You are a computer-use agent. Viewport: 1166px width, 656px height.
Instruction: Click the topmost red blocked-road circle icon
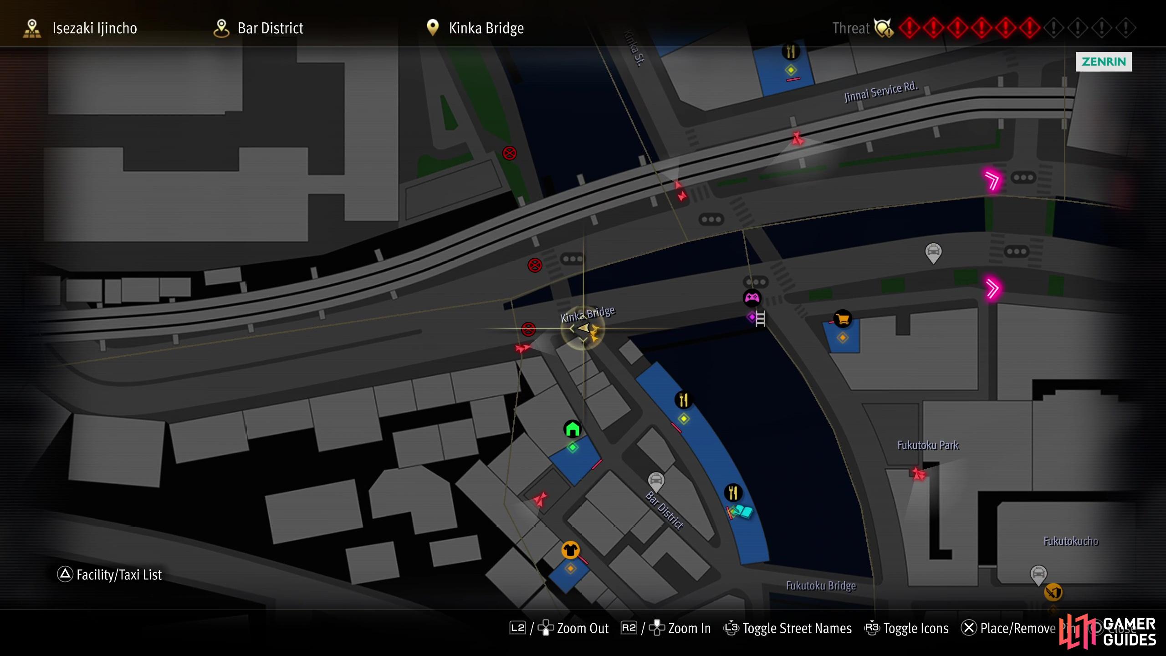pos(509,153)
